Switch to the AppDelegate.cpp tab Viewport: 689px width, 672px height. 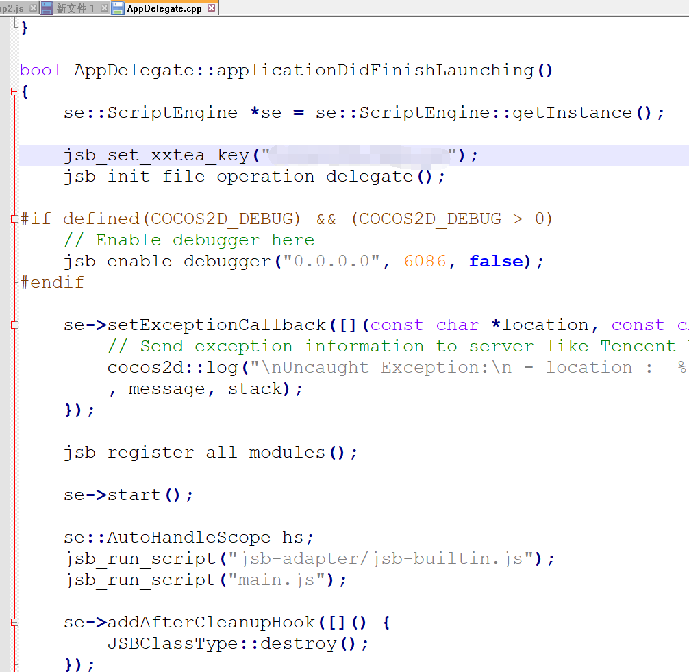coord(164,8)
